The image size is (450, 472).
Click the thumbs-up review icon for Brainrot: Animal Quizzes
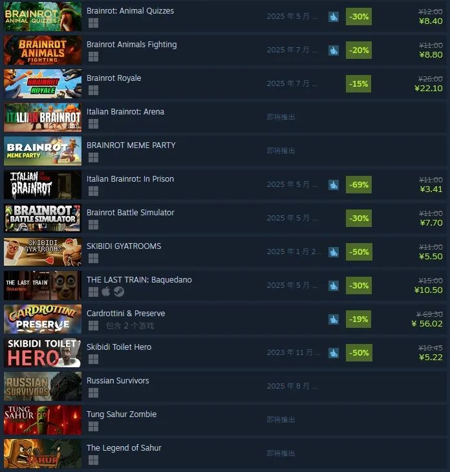[334, 17]
